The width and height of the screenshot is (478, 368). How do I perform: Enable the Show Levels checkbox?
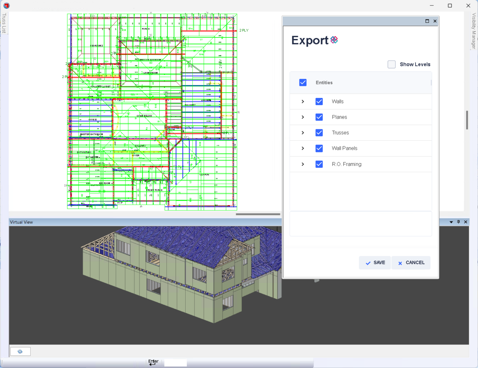point(391,64)
